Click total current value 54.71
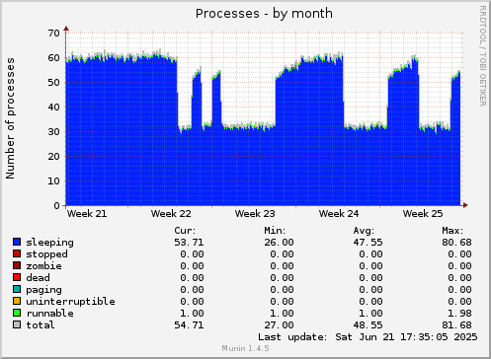491x359 pixels. [x=189, y=325]
